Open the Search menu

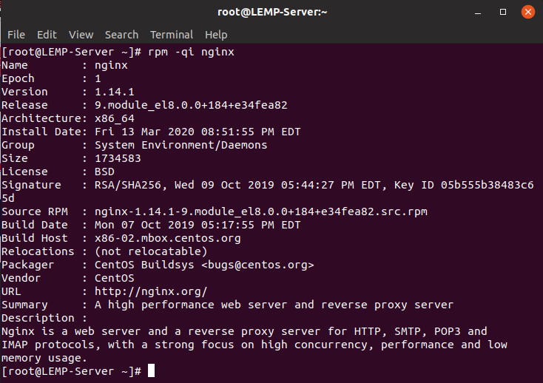(x=121, y=35)
